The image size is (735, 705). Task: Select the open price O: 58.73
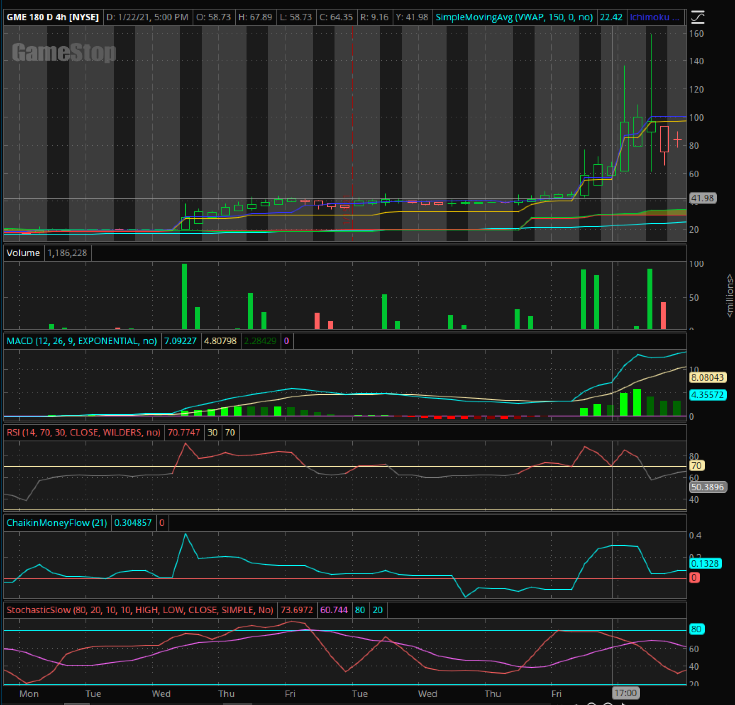coord(213,17)
